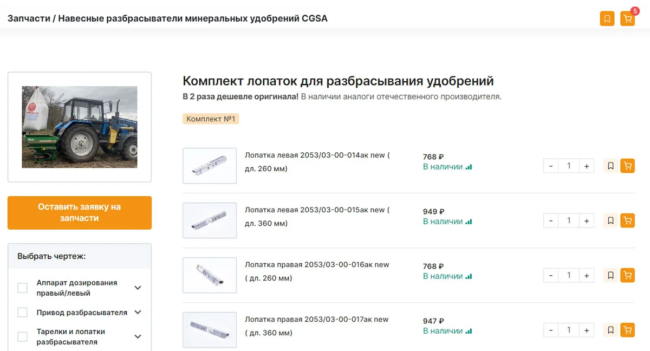Increase quantity of Лопатка левая 014ак

587,166
